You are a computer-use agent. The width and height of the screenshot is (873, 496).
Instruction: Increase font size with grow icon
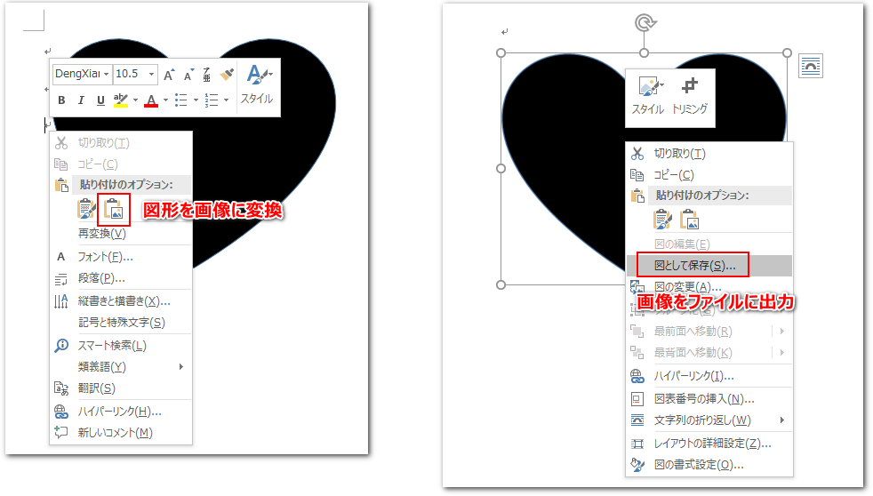[169, 74]
